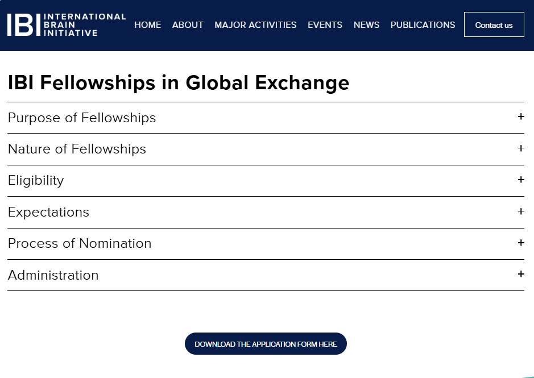The width and height of the screenshot is (534, 378).
Task: Download the application form here button
Action: pyautogui.click(x=266, y=343)
